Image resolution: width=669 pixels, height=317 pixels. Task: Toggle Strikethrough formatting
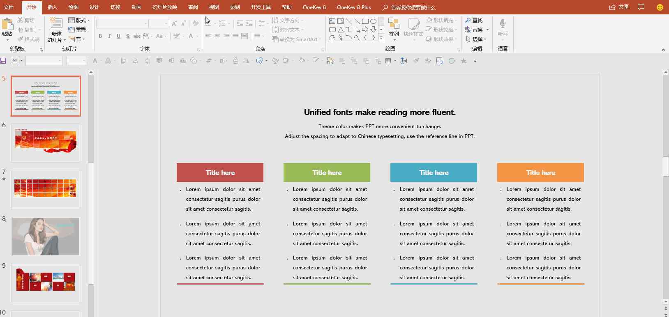[137, 36]
